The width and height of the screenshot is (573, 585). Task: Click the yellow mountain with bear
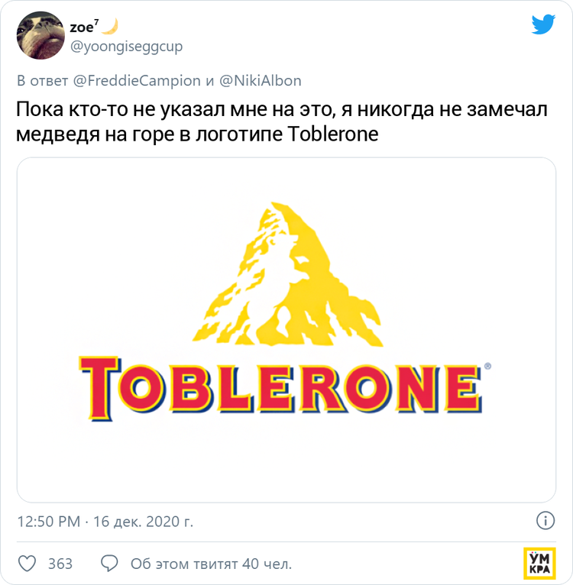point(288,274)
